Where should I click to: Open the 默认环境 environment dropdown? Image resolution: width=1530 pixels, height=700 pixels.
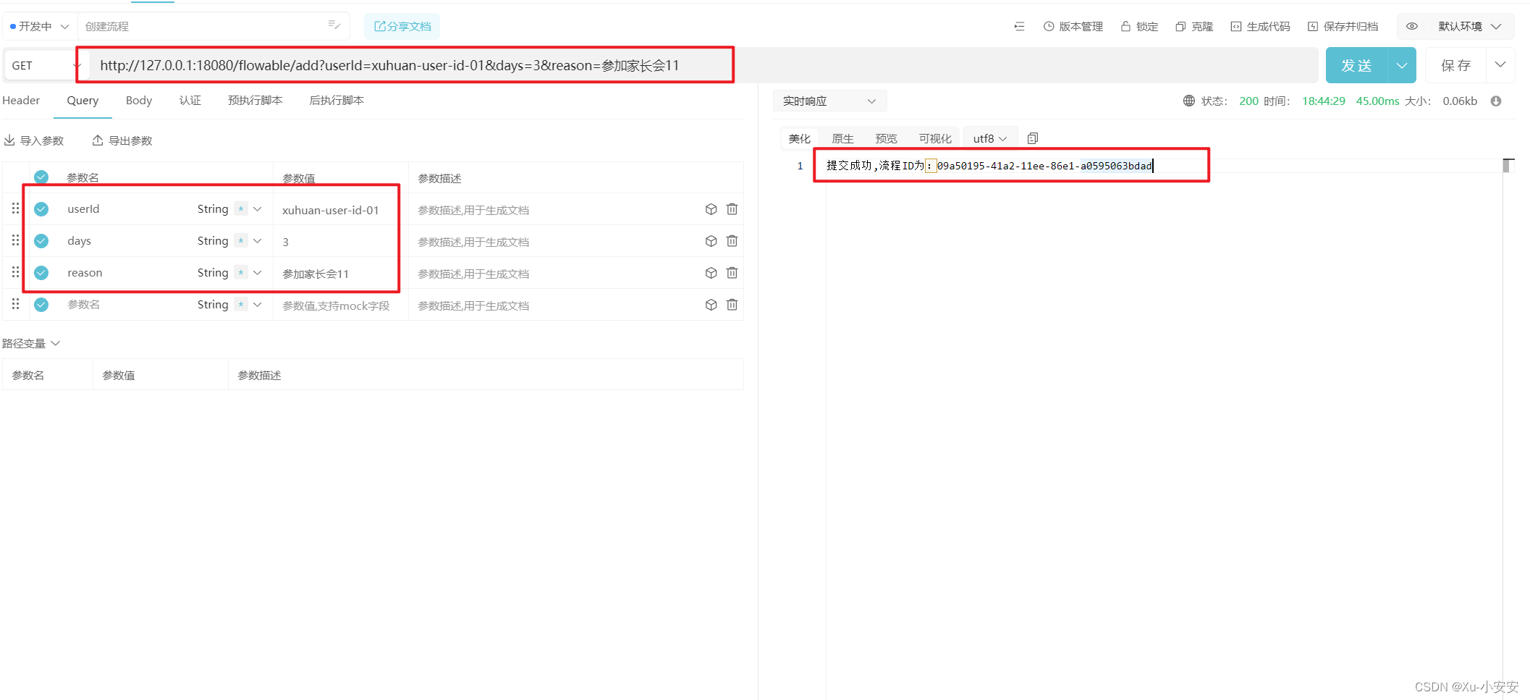click(x=1469, y=27)
